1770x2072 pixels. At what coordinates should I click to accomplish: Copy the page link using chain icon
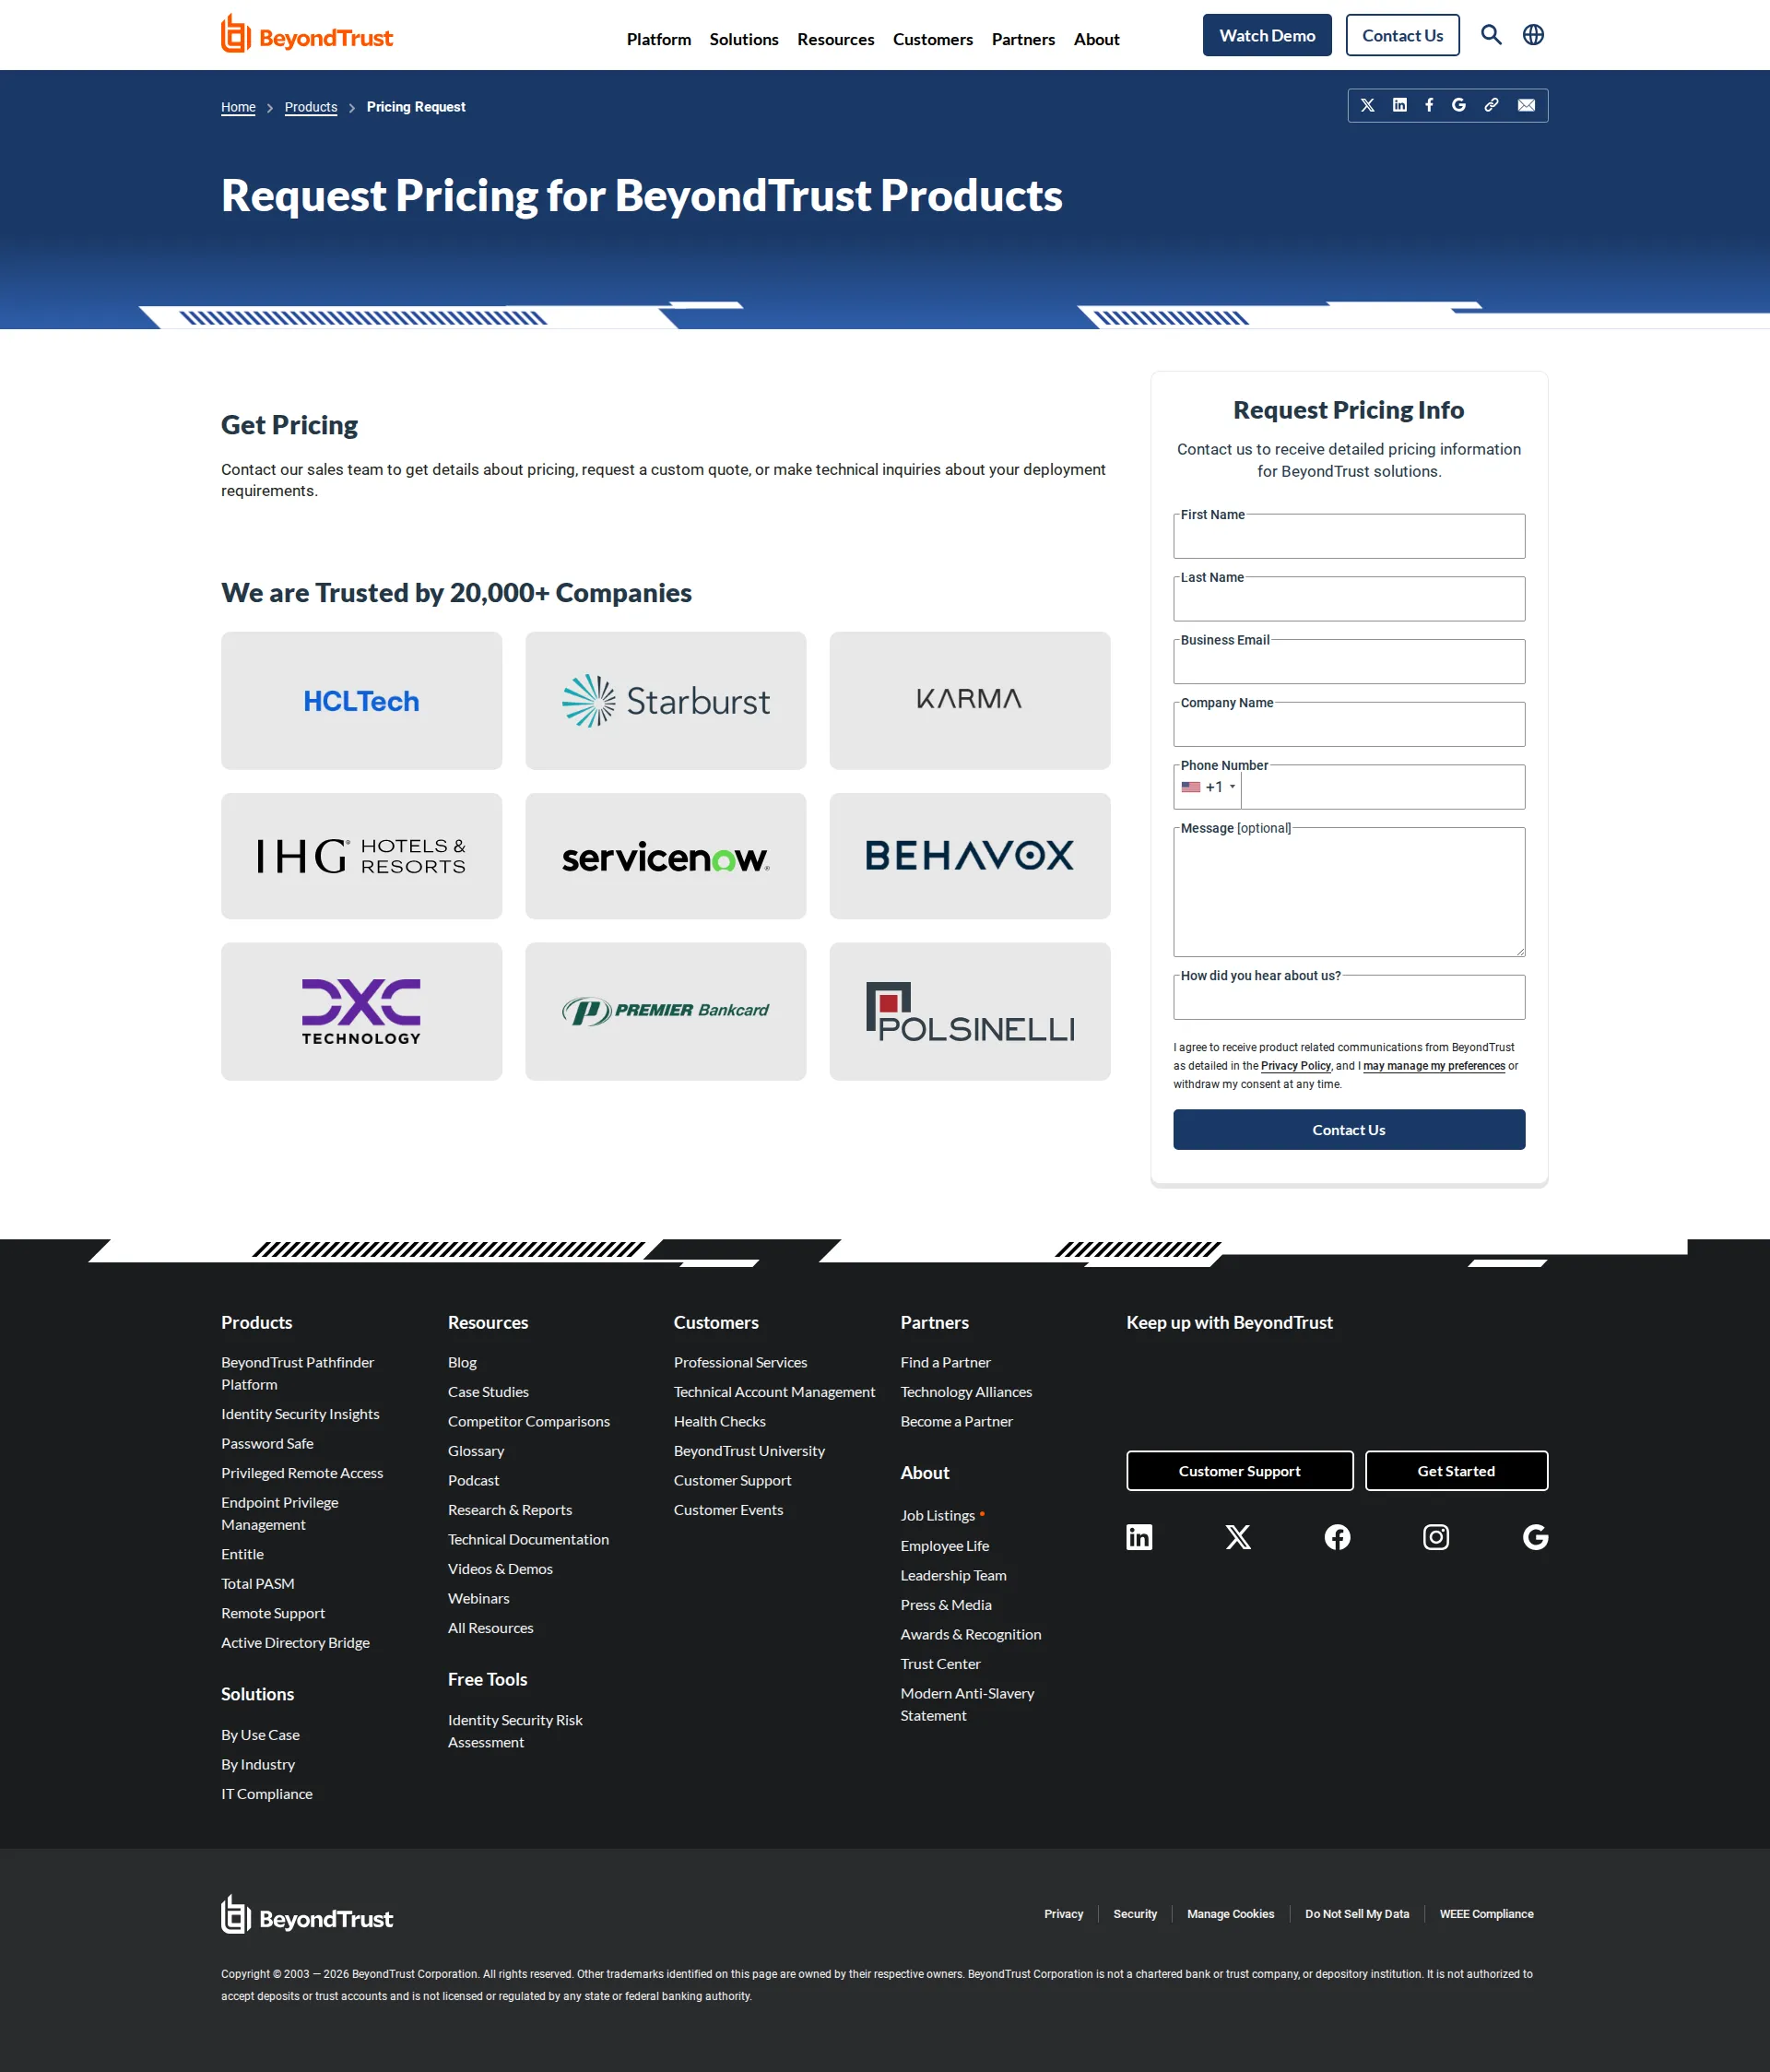(1491, 105)
